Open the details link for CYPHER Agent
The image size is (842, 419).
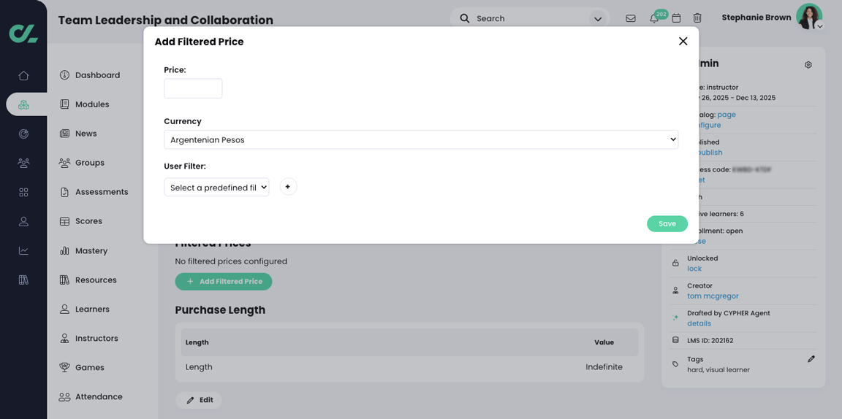[x=699, y=323]
